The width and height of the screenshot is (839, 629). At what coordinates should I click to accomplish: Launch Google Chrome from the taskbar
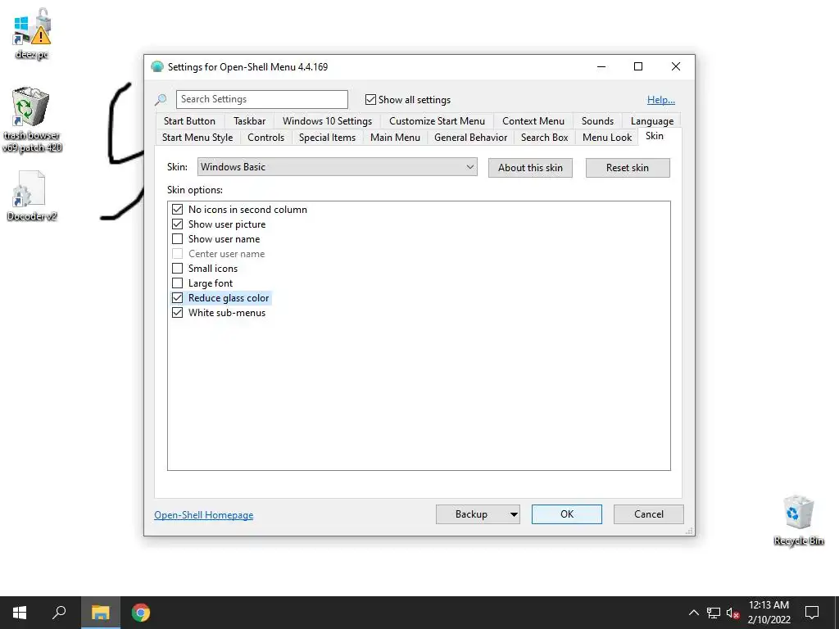(141, 613)
